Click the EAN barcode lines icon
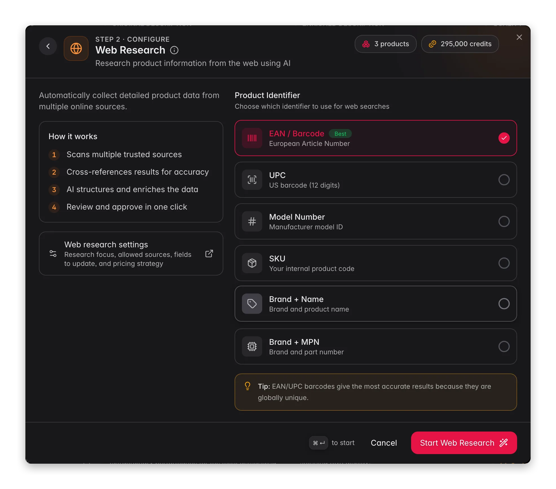 [x=252, y=138]
